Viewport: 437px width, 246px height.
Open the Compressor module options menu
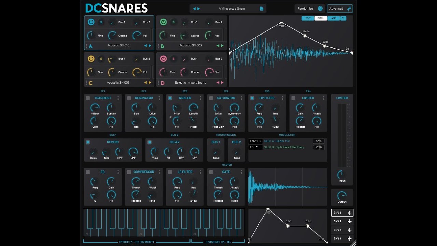tap(159, 172)
